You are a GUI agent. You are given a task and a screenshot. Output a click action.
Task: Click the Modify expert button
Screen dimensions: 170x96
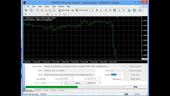135,79
